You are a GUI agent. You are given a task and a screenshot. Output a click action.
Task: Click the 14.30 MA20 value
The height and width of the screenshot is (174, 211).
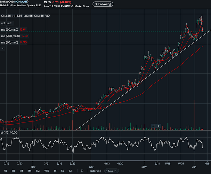[x=23, y=42]
